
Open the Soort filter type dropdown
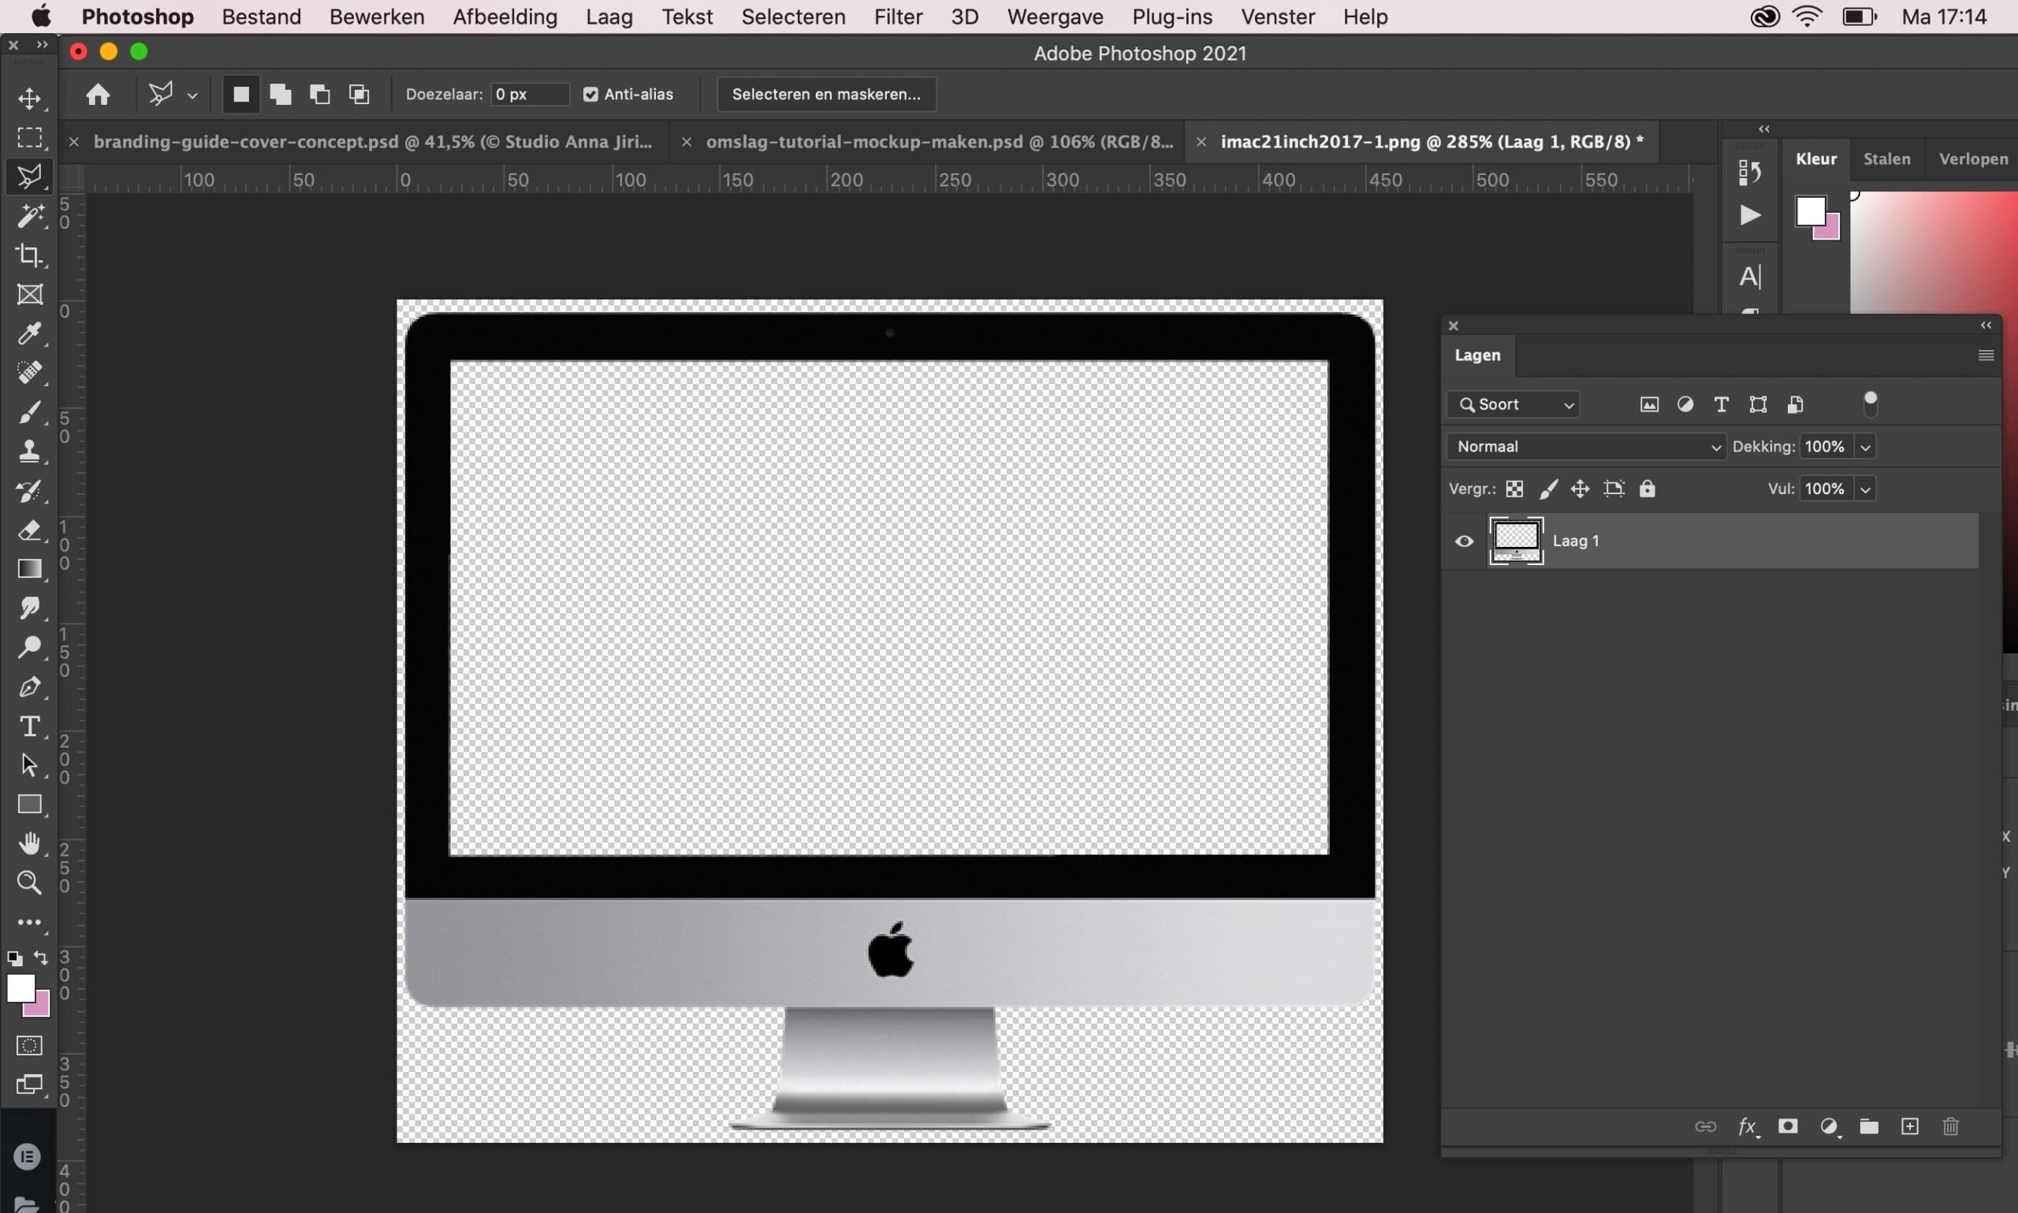click(1513, 404)
